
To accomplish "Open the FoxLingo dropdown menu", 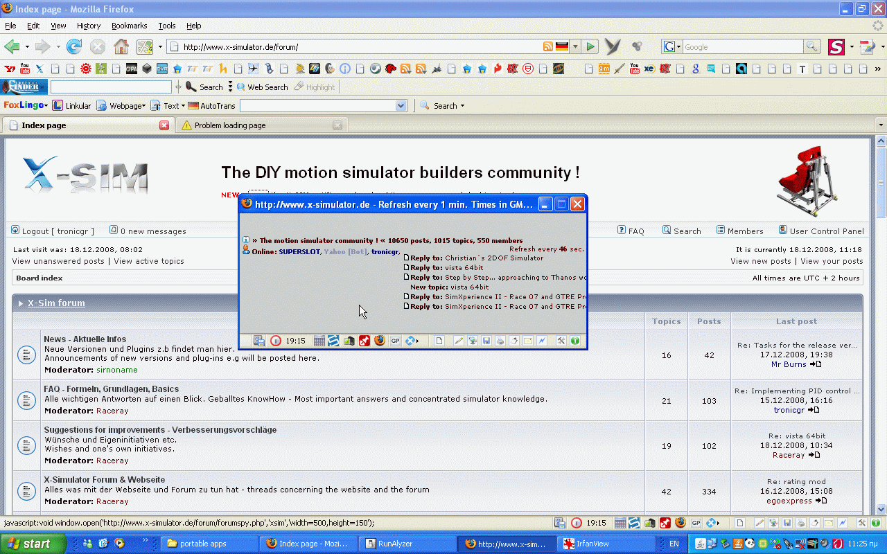I will click(x=26, y=106).
